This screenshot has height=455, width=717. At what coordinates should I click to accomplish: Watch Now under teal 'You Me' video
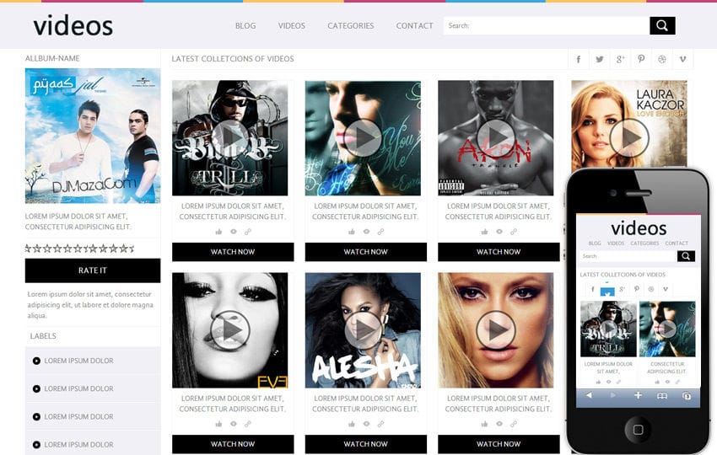(x=366, y=252)
